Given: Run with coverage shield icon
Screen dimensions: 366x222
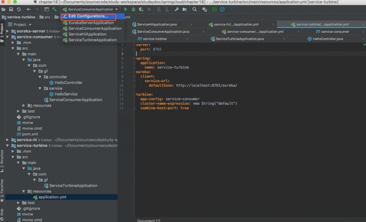Looking at the screenshot, I should coord(141,9).
